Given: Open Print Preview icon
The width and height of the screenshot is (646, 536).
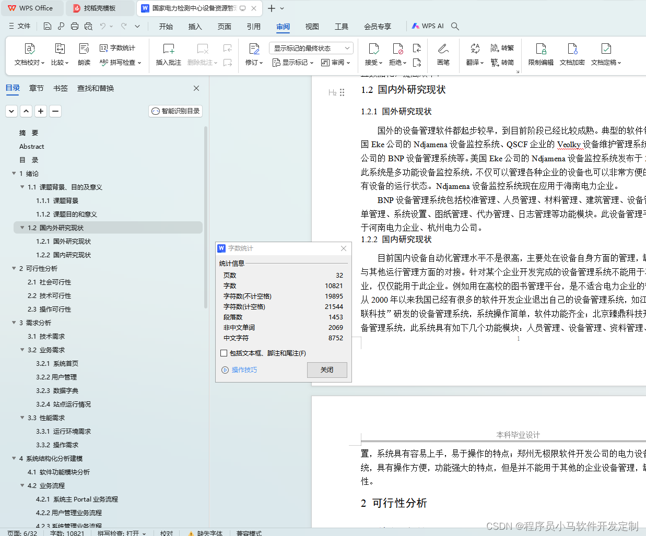Looking at the screenshot, I should [x=88, y=26].
